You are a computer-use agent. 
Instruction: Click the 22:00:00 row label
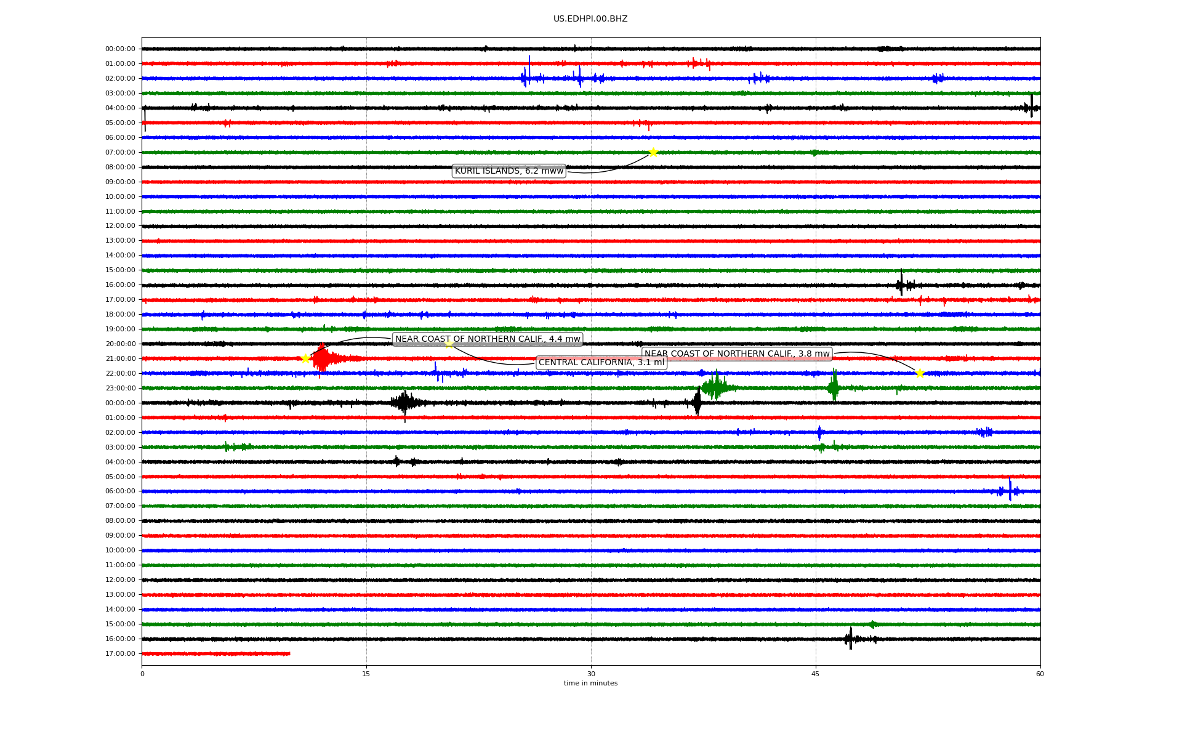pos(120,374)
